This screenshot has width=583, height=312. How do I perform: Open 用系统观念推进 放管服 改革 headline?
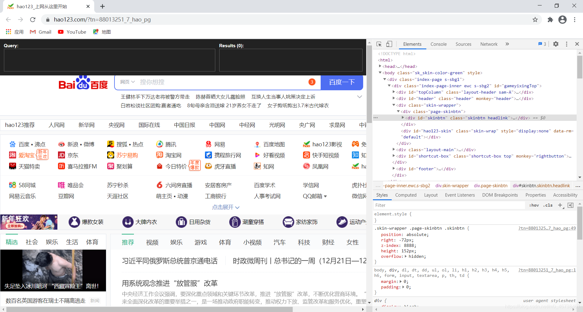[170, 283]
